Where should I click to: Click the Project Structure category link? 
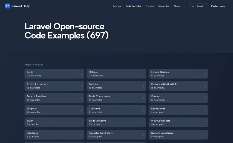point(34,65)
